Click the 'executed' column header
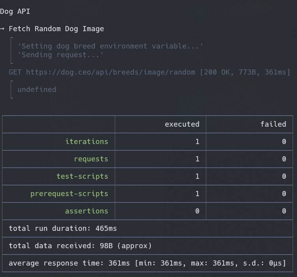The image size is (297, 277). (182, 124)
